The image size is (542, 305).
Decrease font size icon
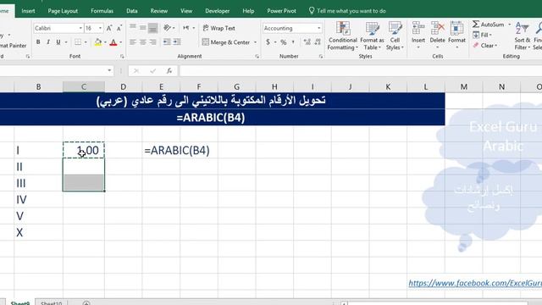119,28
